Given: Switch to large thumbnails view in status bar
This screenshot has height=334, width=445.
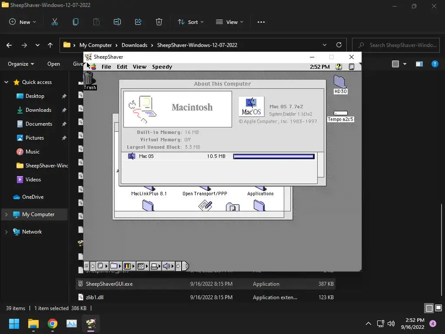Looking at the screenshot, I should pos(438,308).
